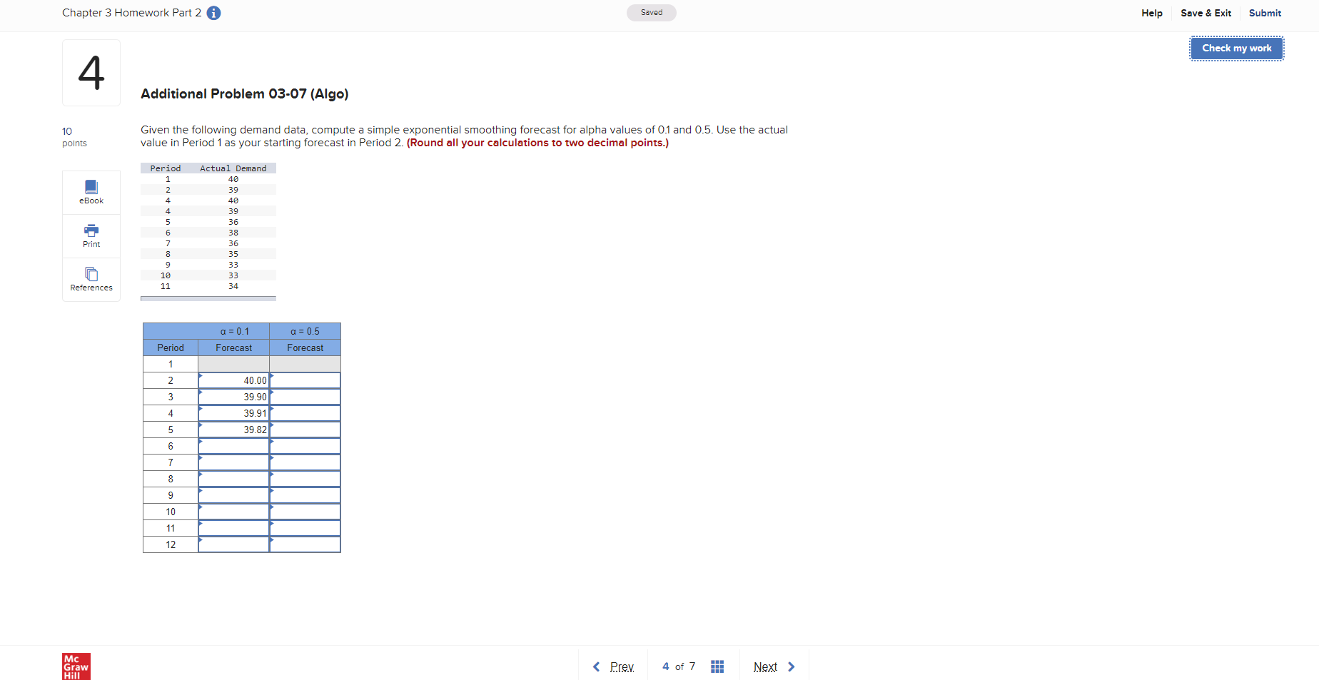
Task: Click the α = 0.5 forecast cell for period 11
Action: 305,528
